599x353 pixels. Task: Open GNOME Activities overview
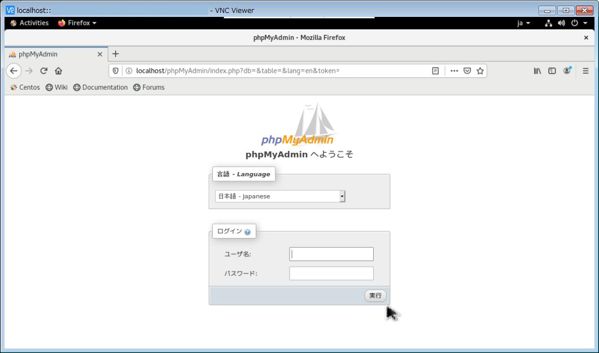click(x=29, y=23)
